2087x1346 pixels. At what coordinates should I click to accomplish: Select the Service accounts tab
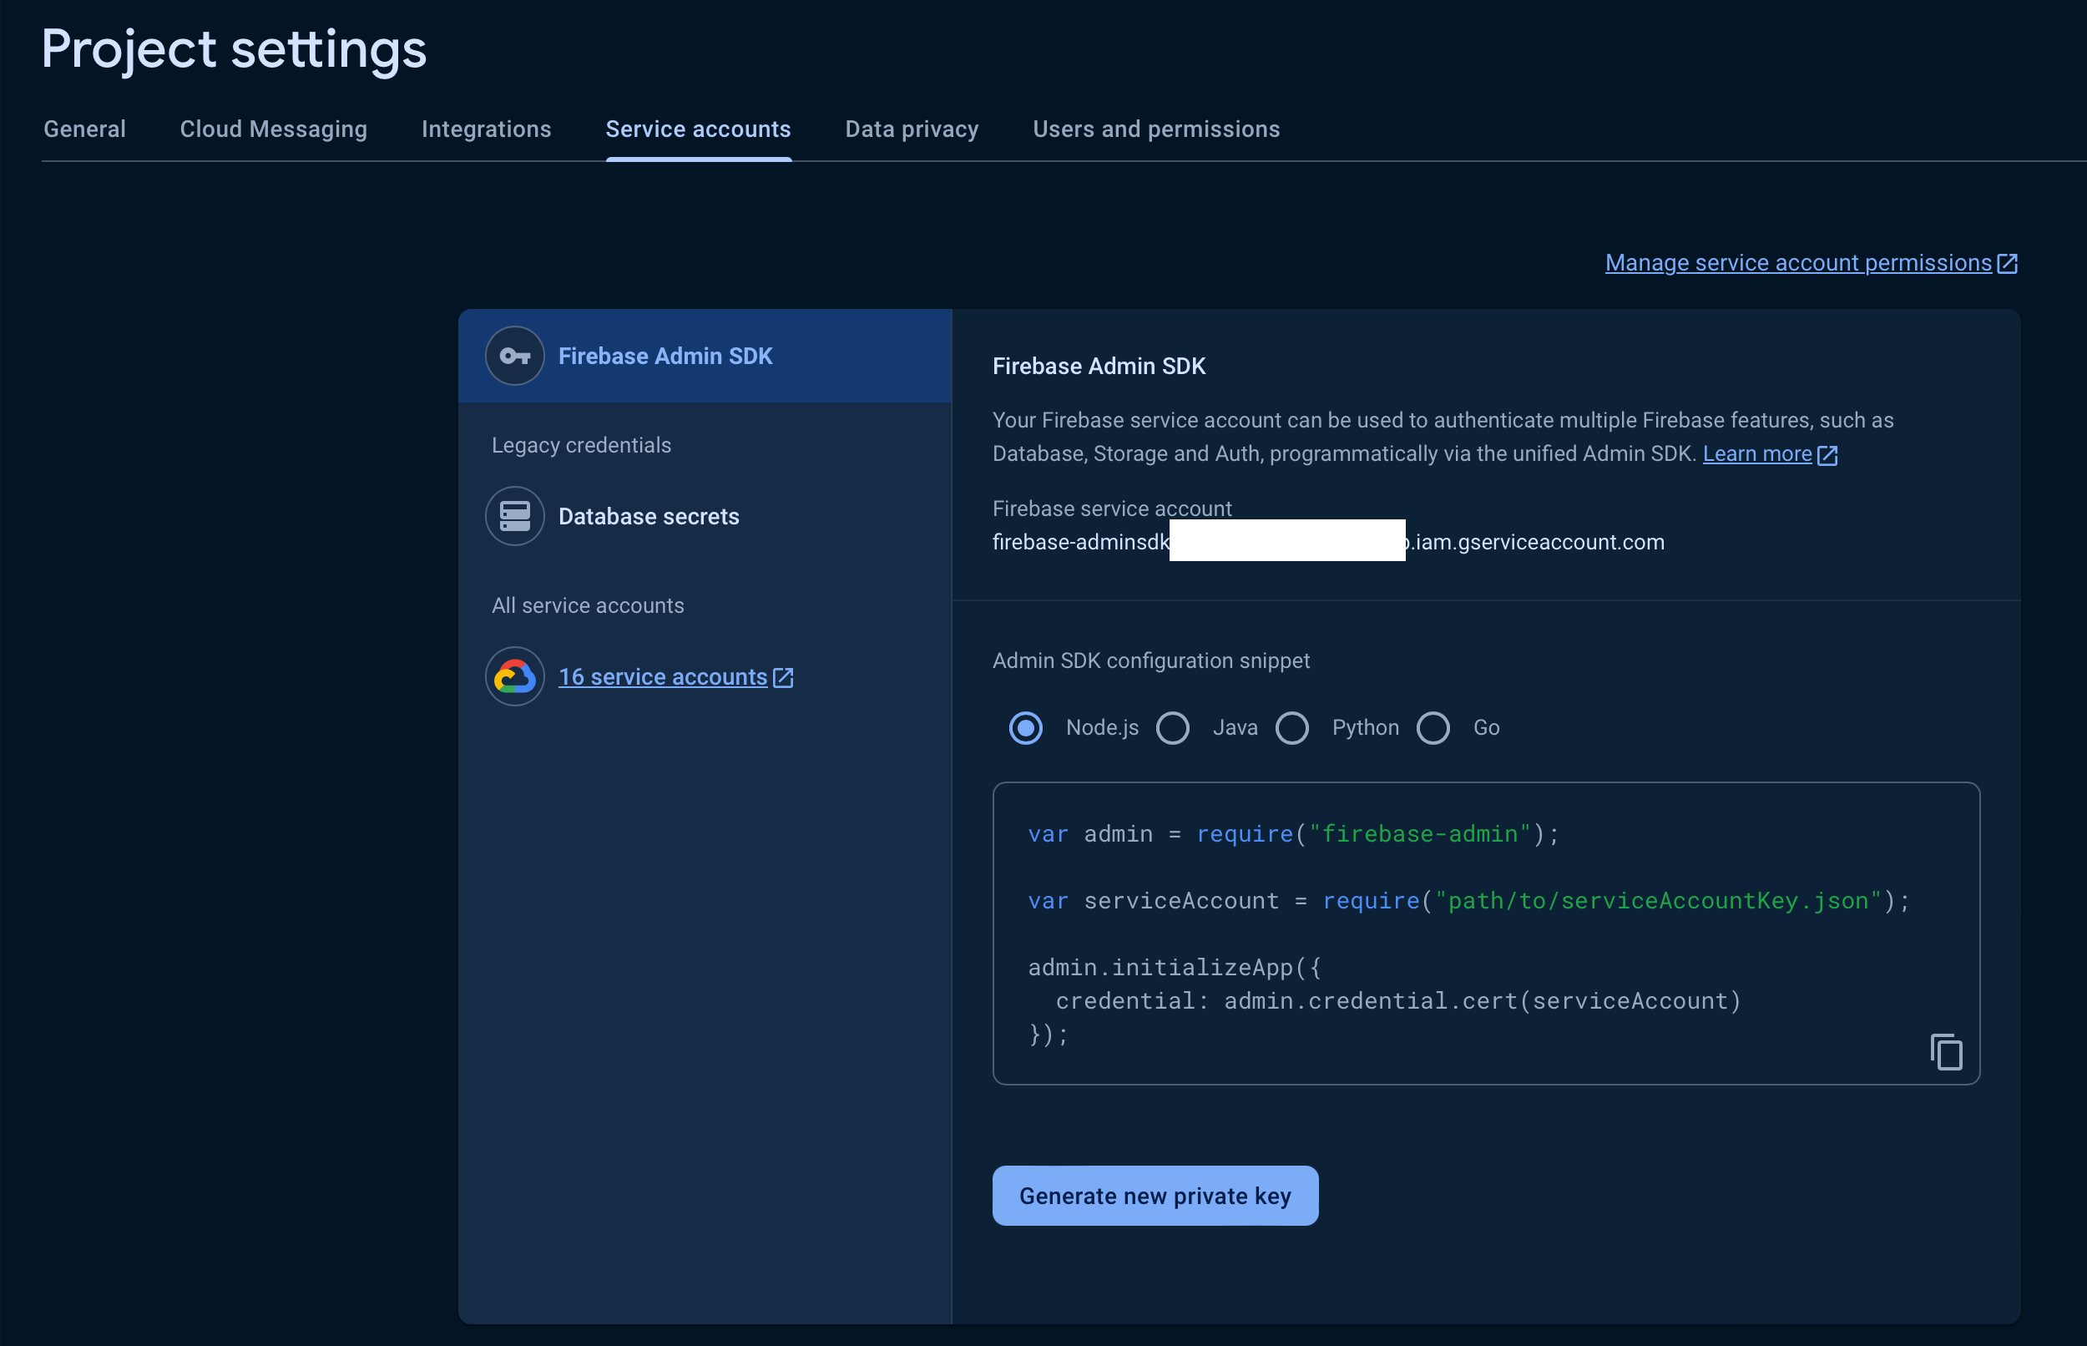click(698, 129)
